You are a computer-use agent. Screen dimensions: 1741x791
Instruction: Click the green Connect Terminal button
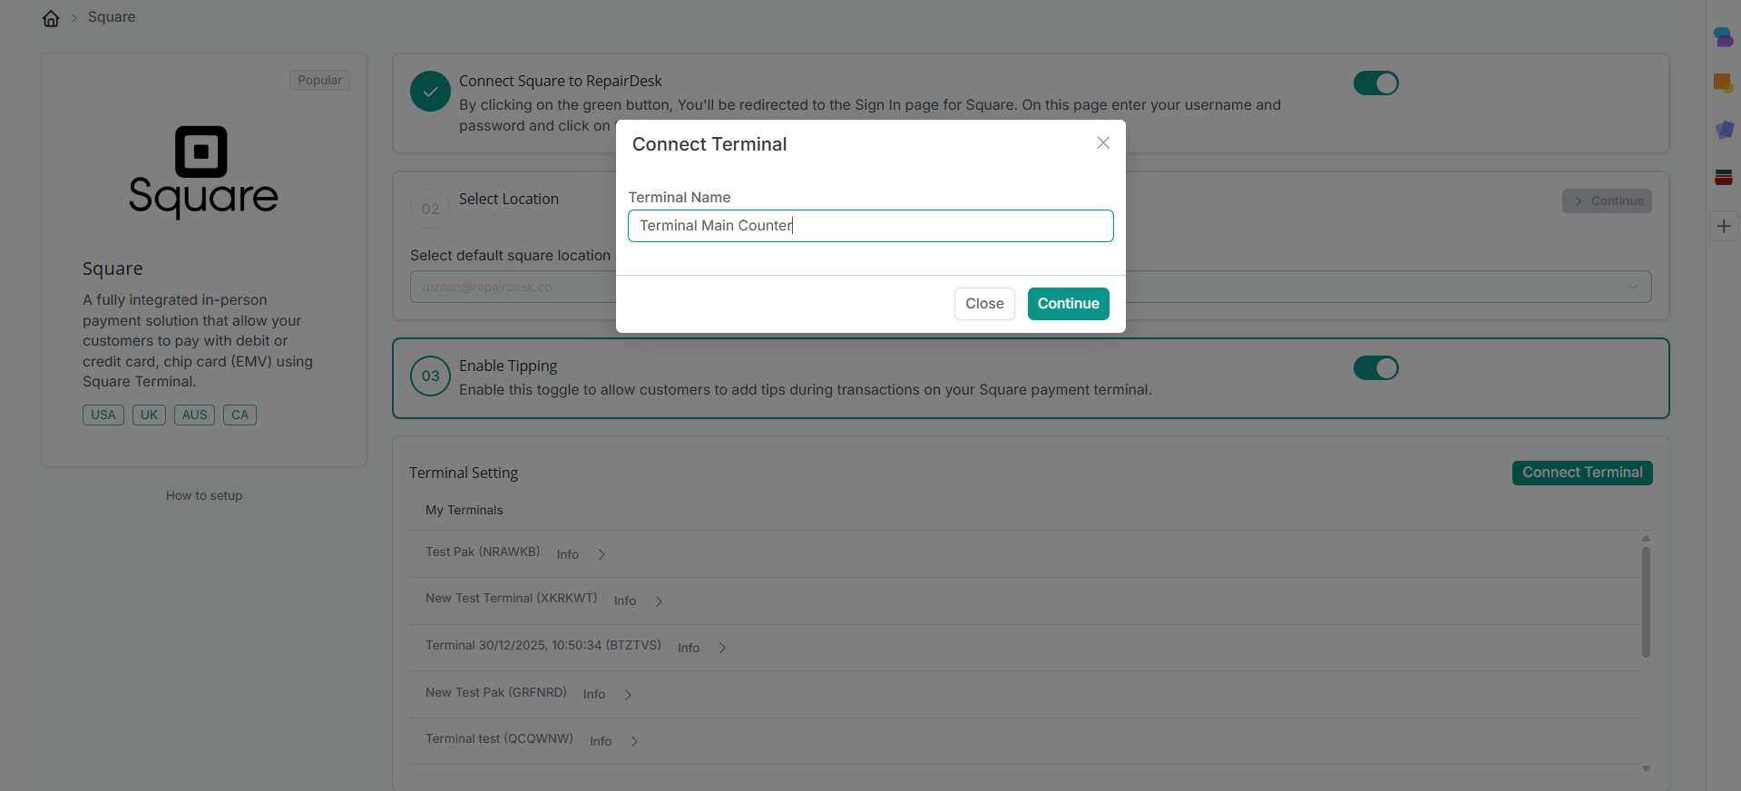click(1581, 473)
